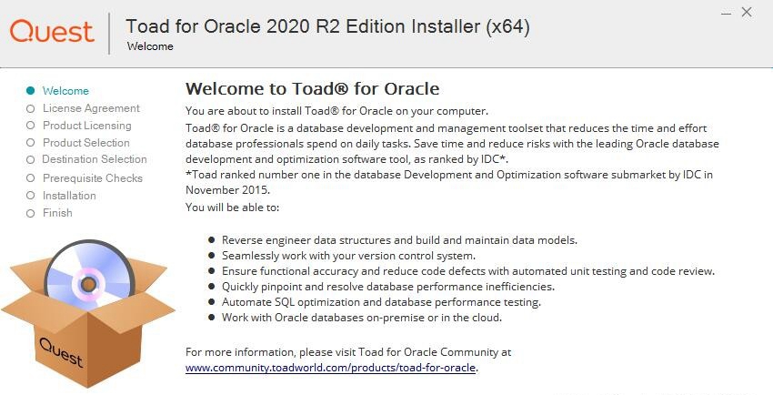Select the Welcome step radio indicator
773x395 pixels.
pyautogui.click(x=31, y=91)
